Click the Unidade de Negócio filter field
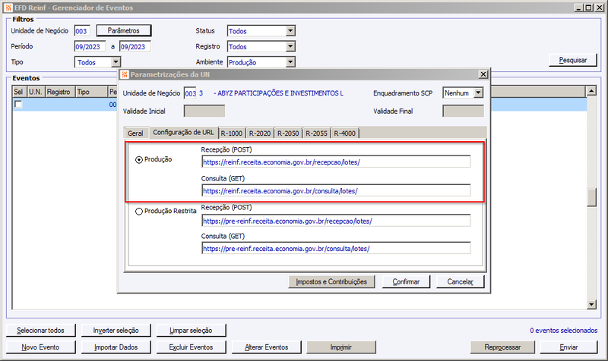Viewport: 608px width, 361px height. coord(82,31)
